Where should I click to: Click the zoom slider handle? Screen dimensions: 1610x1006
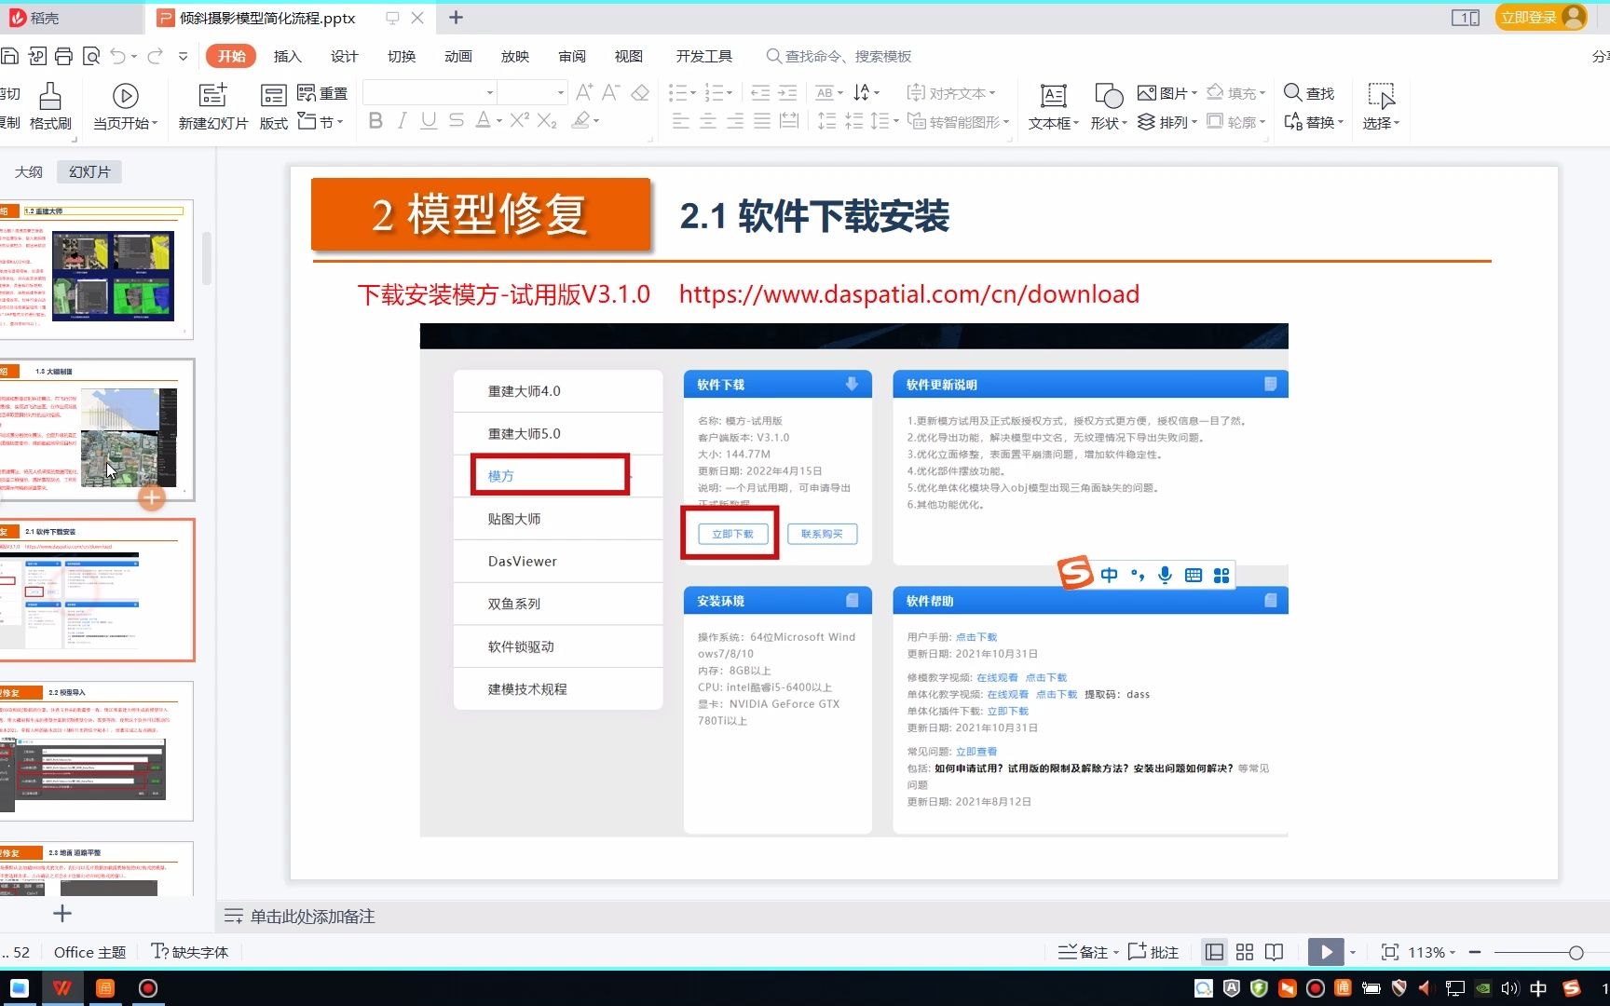tap(1576, 952)
